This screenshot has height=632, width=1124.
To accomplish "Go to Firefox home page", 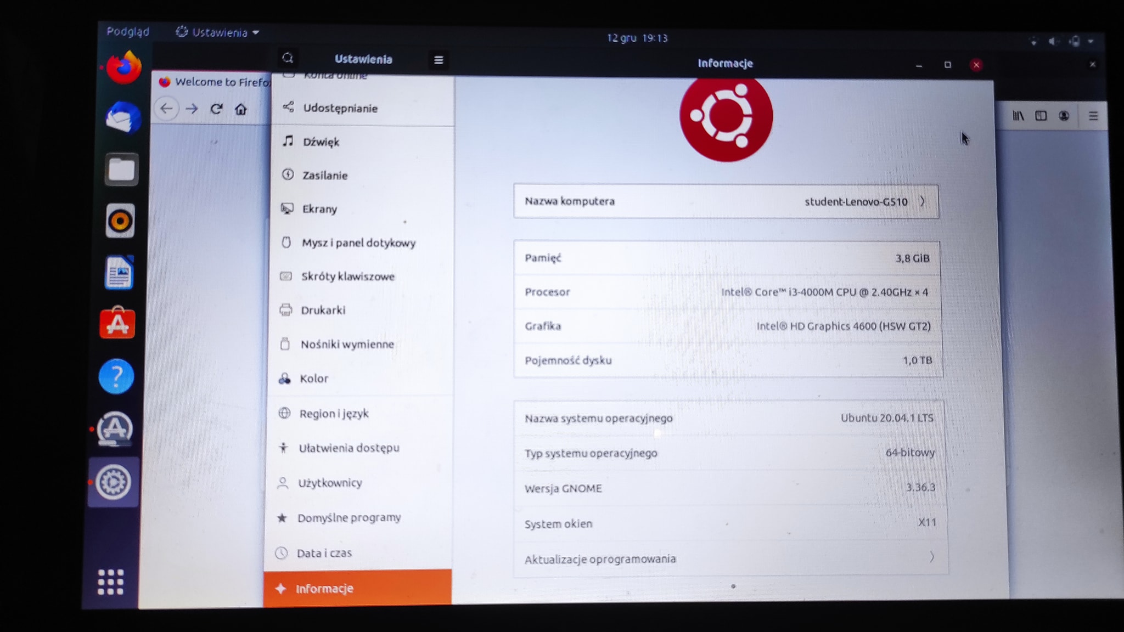I will 240,109.
